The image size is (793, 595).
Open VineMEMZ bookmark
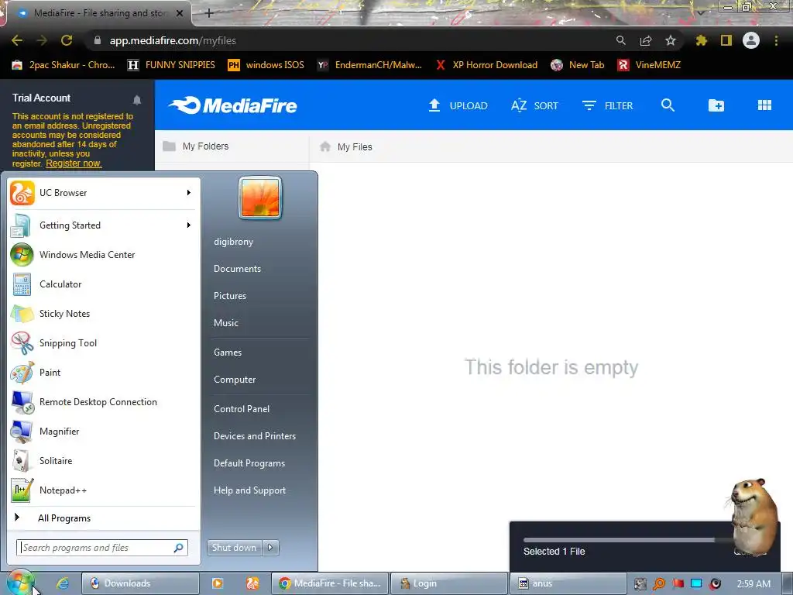(x=650, y=65)
